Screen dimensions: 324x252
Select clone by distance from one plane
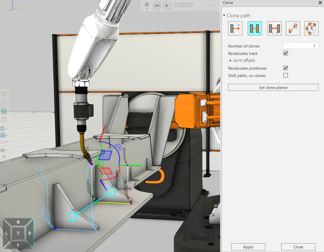pos(235,28)
